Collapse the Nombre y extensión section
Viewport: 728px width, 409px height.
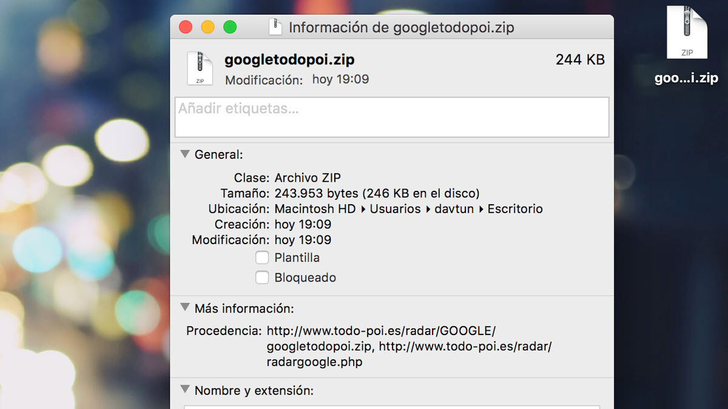[x=185, y=390]
